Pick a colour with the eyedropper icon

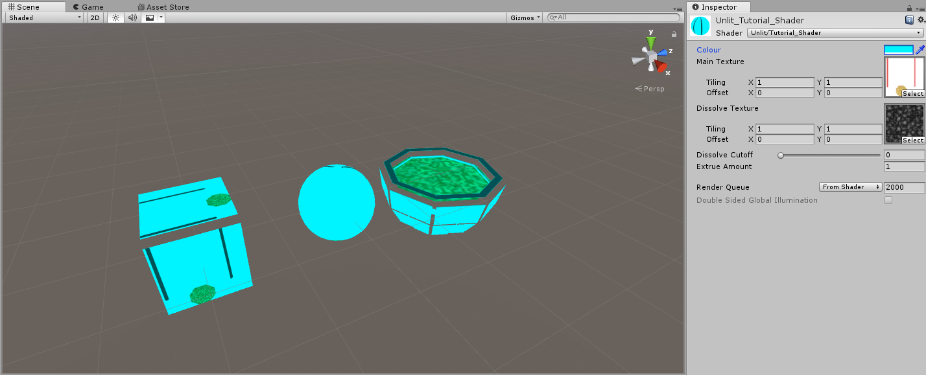pos(920,49)
